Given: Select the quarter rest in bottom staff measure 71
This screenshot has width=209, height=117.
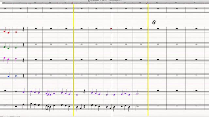Looking at the screenshot, I should [84, 107].
